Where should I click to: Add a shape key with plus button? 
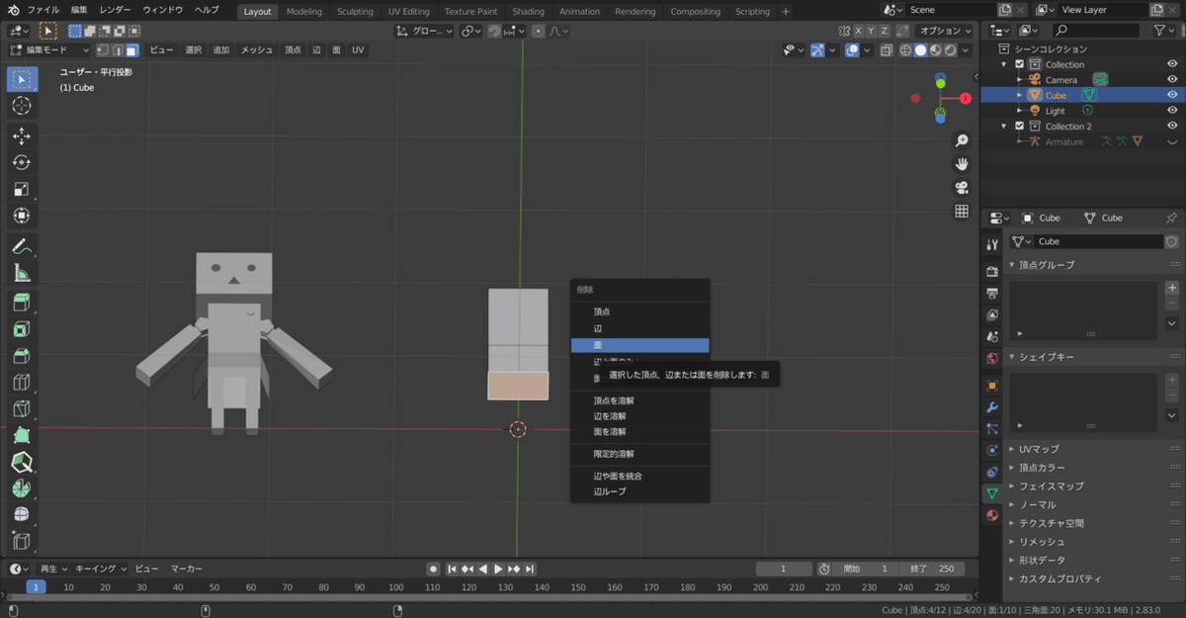click(x=1172, y=380)
